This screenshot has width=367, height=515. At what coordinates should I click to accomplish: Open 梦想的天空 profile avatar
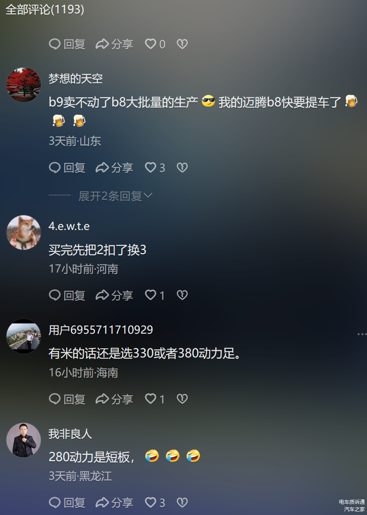pyautogui.click(x=24, y=85)
